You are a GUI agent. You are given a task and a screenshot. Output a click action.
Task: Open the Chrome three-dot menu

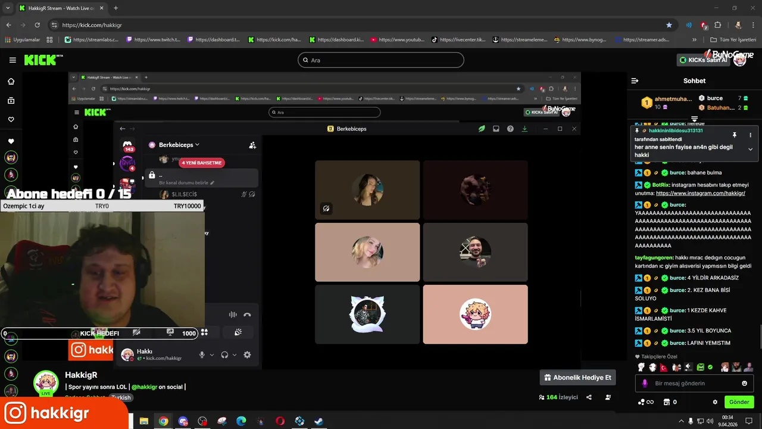click(753, 25)
